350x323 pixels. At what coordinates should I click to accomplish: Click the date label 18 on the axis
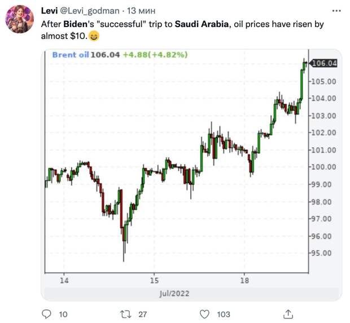(244, 280)
